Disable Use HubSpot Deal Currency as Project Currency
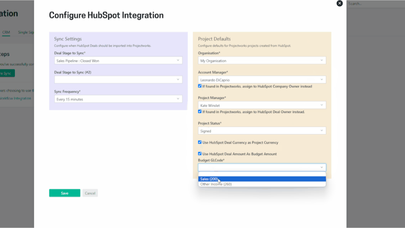This screenshot has height=228, width=405. click(200, 142)
